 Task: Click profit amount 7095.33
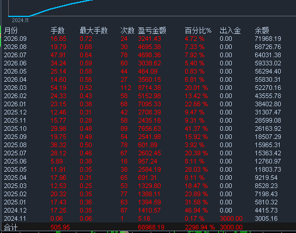tap(149, 104)
